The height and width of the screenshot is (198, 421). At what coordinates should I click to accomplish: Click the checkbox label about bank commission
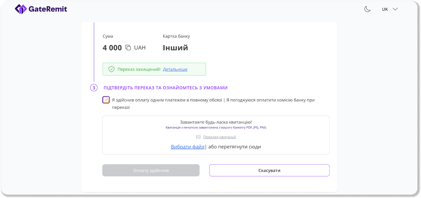click(213, 100)
